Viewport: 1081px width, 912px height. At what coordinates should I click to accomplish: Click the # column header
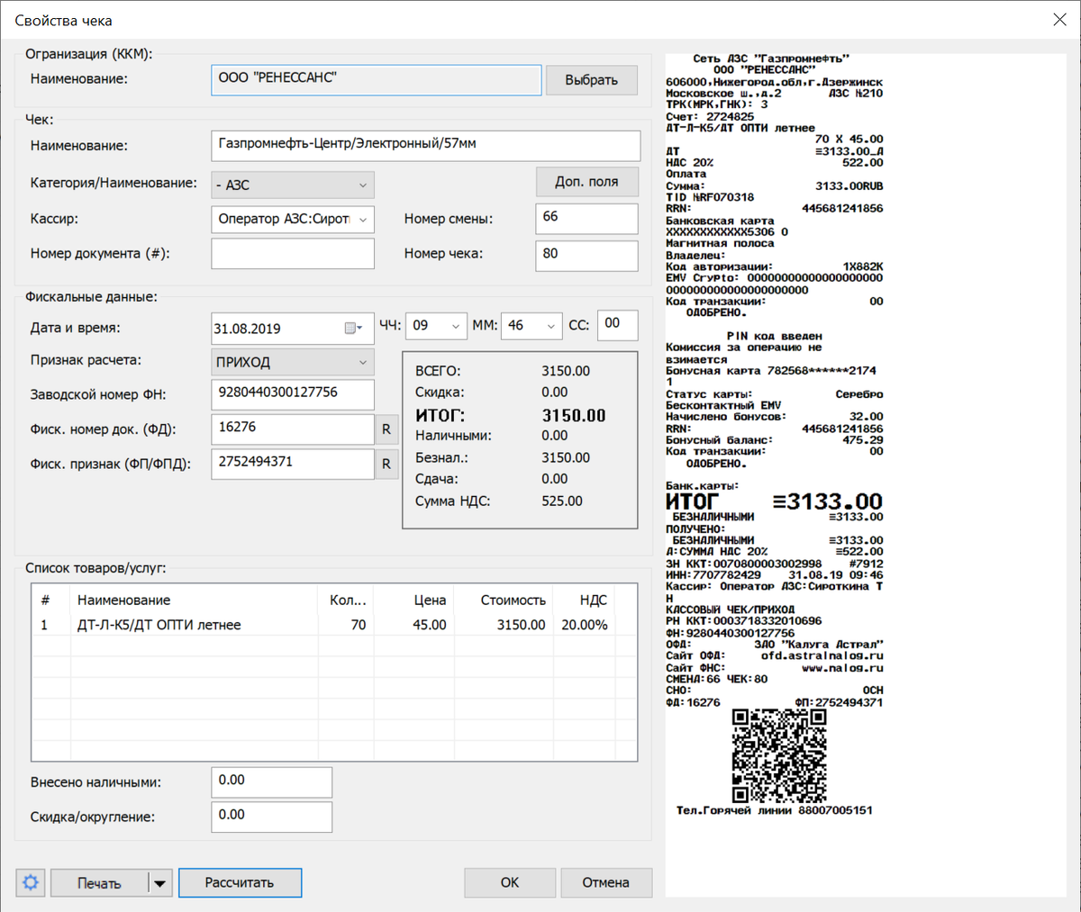51,600
